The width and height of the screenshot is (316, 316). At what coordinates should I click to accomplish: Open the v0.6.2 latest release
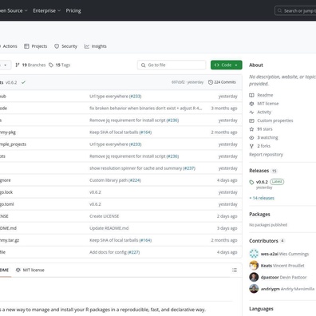(x=262, y=182)
